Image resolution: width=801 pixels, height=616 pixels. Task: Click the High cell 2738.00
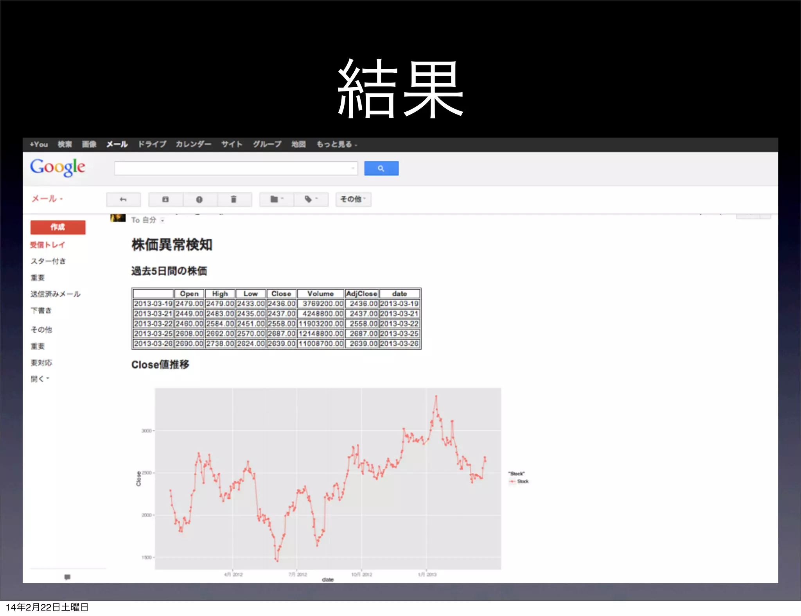coord(220,344)
